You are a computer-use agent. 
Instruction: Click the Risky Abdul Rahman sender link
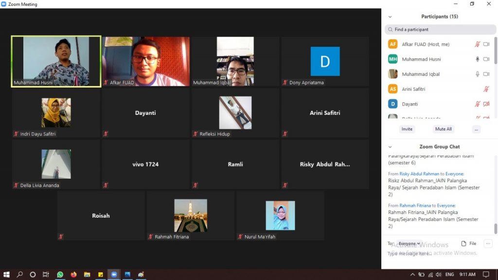[x=419, y=174]
